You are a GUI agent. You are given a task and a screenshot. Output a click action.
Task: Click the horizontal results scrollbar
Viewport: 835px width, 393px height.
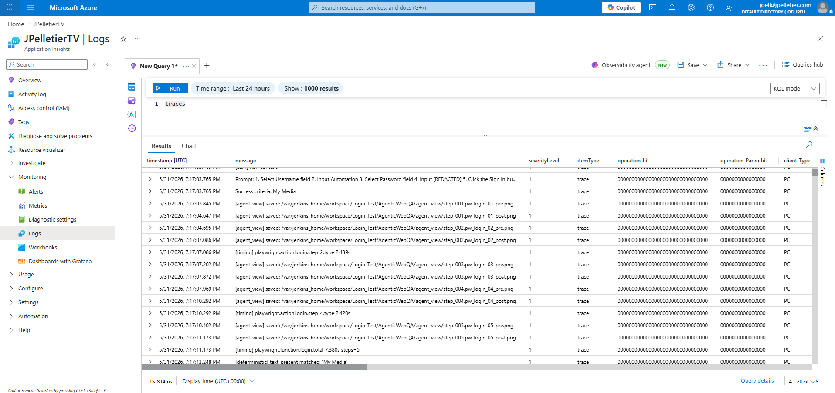[x=255, y=367]
